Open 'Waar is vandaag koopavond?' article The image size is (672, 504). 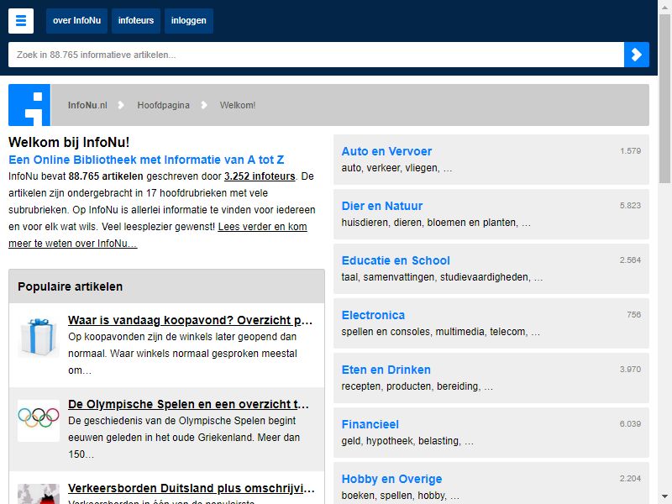pos(191,320)
